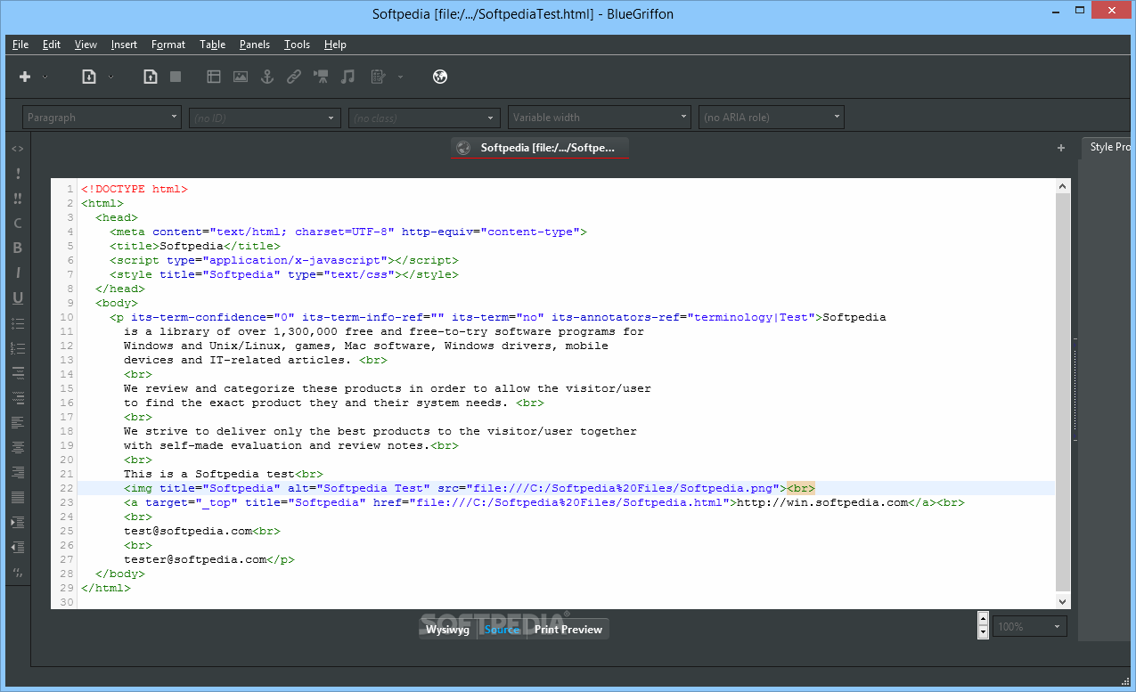Image resolution: width=1136 pixels, height=692 pixels.
Task: Click the globe browser preview icon
Action: 439,77
